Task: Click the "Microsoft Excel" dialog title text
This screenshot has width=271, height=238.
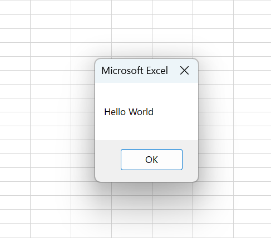Action: [135, 71]
